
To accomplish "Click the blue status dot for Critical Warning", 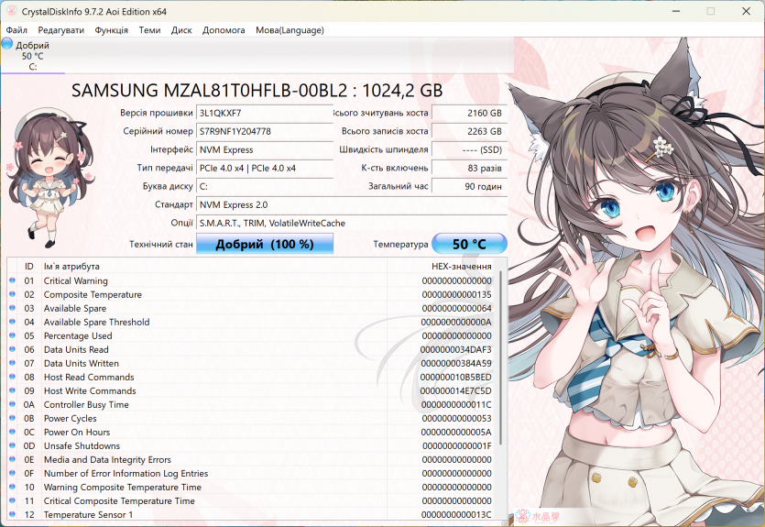I will coord(12,280).
